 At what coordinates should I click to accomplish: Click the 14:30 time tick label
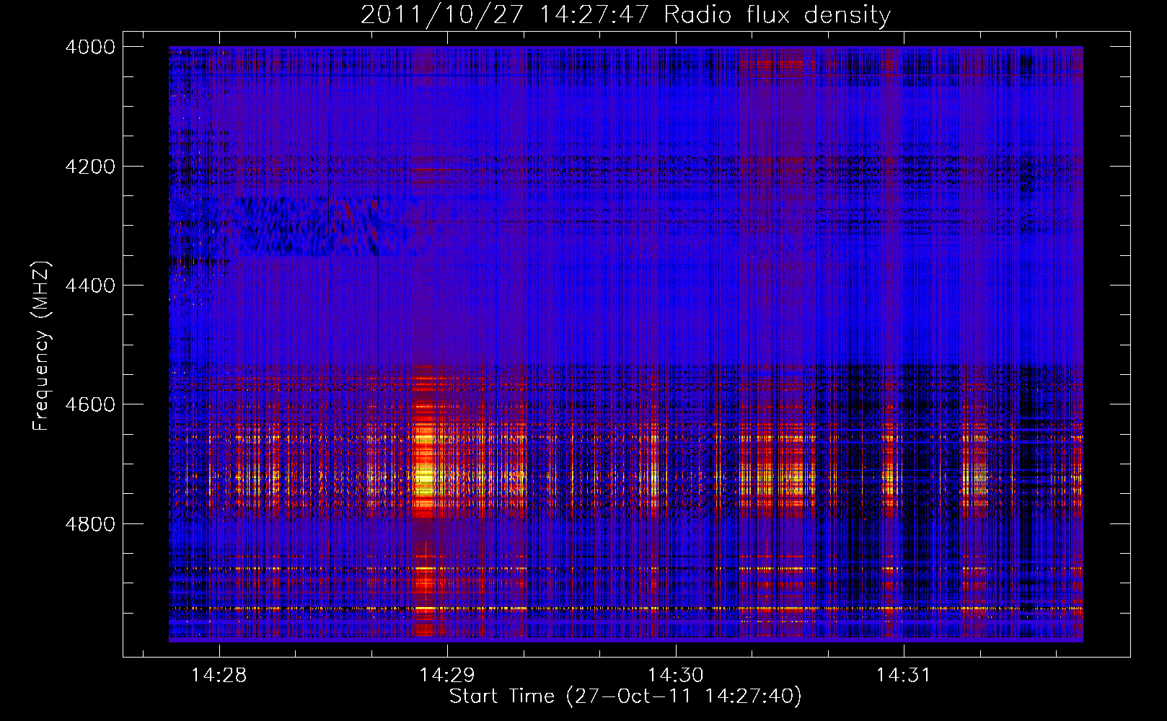(x=675, y=675)
